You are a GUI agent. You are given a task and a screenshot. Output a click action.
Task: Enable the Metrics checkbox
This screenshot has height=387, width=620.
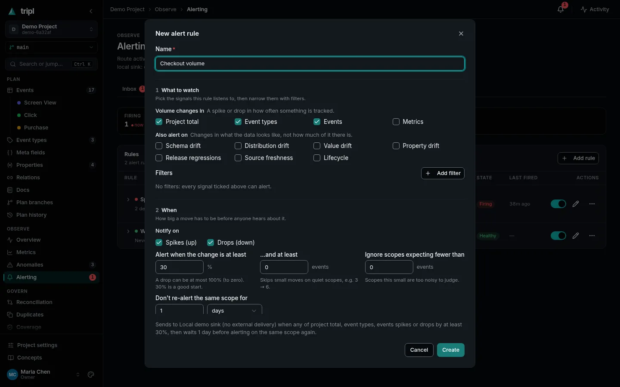[x=396, y=122]
